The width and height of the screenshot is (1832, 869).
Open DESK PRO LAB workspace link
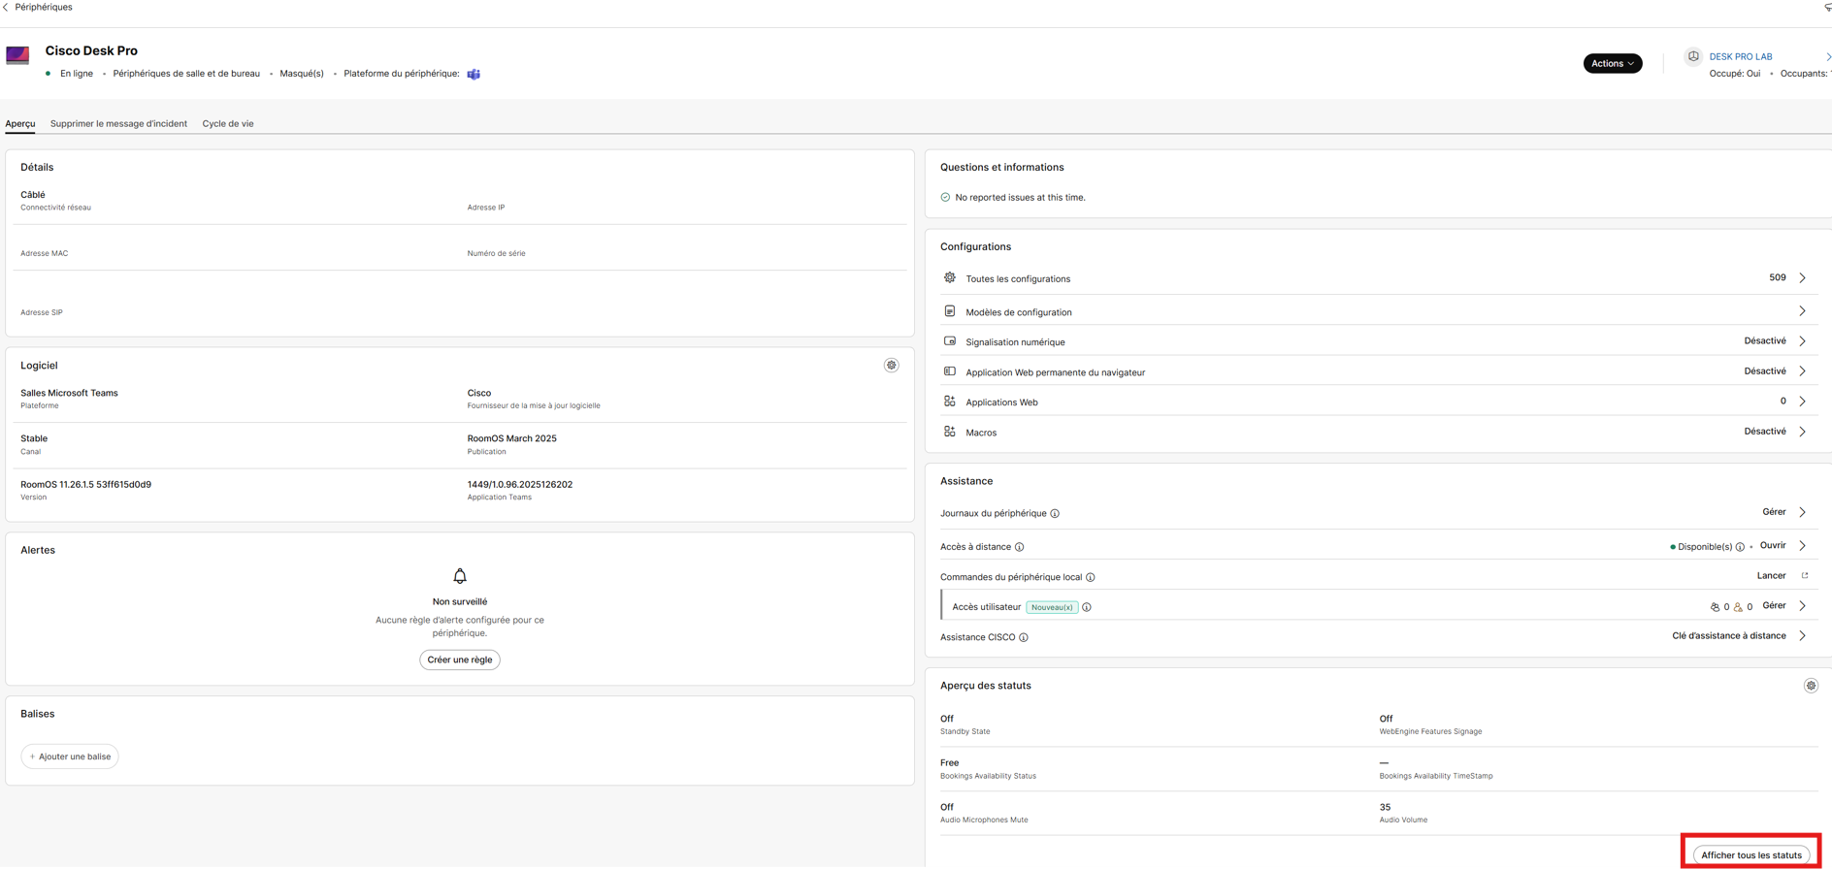pos(1741,56)
